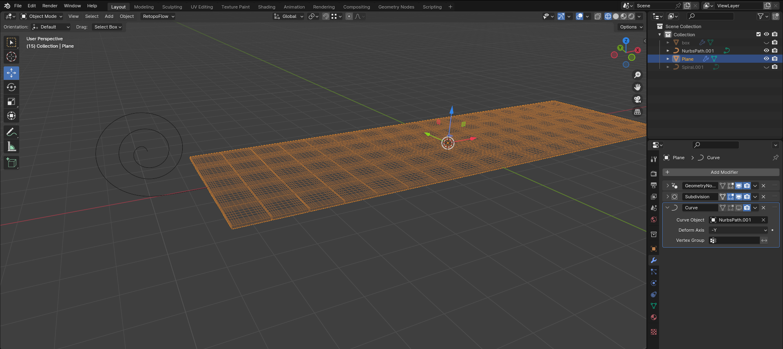Open the World properties tab
The image size is (783, 349).
click(x=654, y=219)
